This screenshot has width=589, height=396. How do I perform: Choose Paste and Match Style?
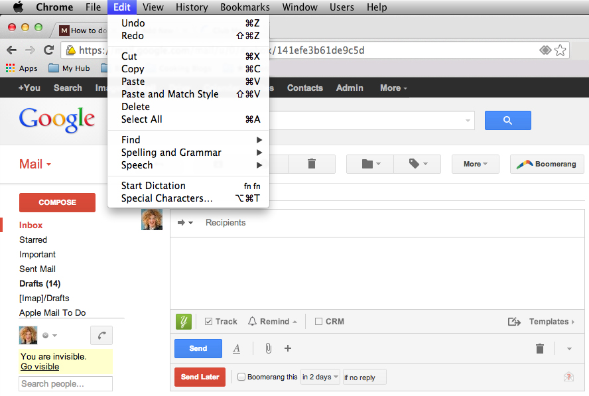pos(188,94)
